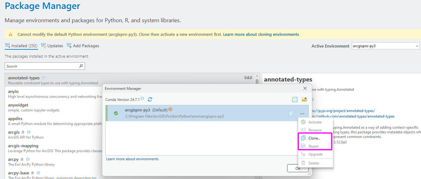Switch to the Updates tab
The width and height of the screenshot is (421, 179).
[52, 46]
